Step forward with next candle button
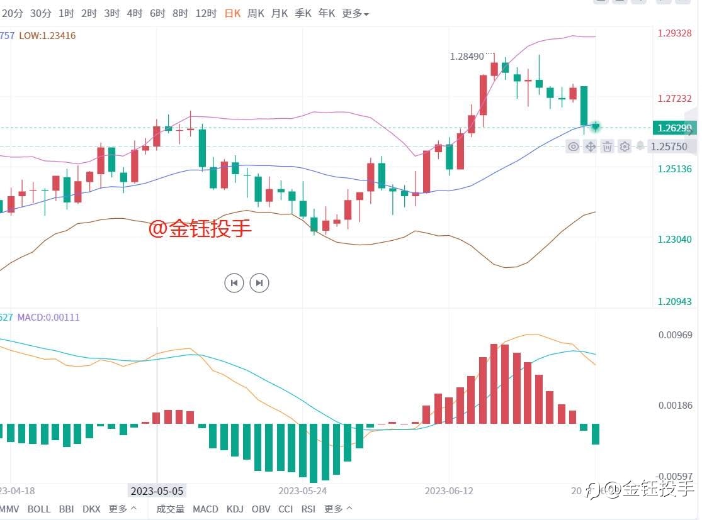Screen dimensions: 702x520 click(259, 282)
